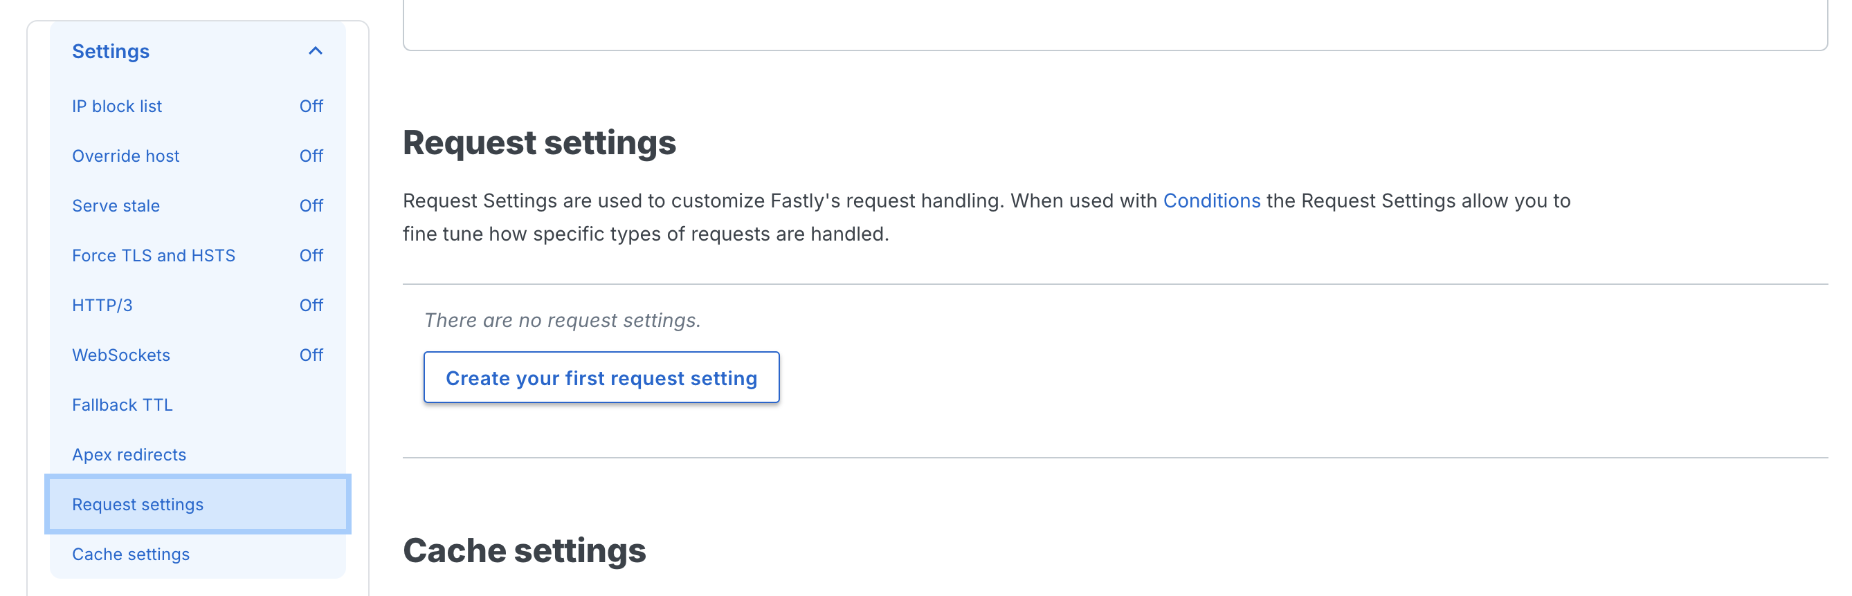Enable WebSockets setting
This screenshot has height=596, width=1852.
click(x=311, y=354)
